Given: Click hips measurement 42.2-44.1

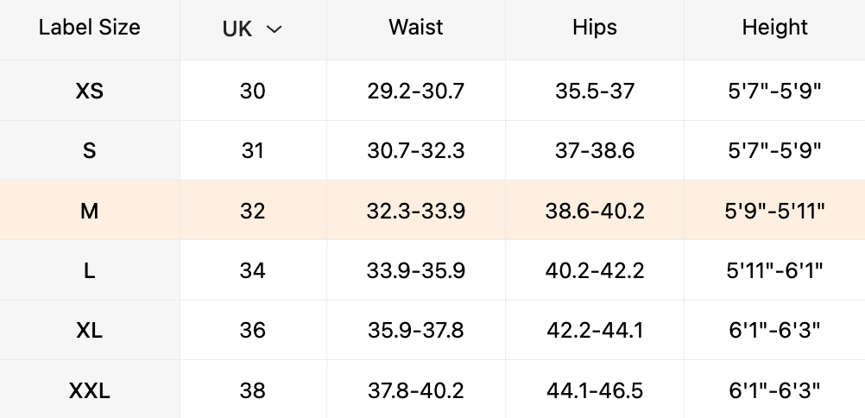Looking at the screenshot, I should tap(595, 331).
